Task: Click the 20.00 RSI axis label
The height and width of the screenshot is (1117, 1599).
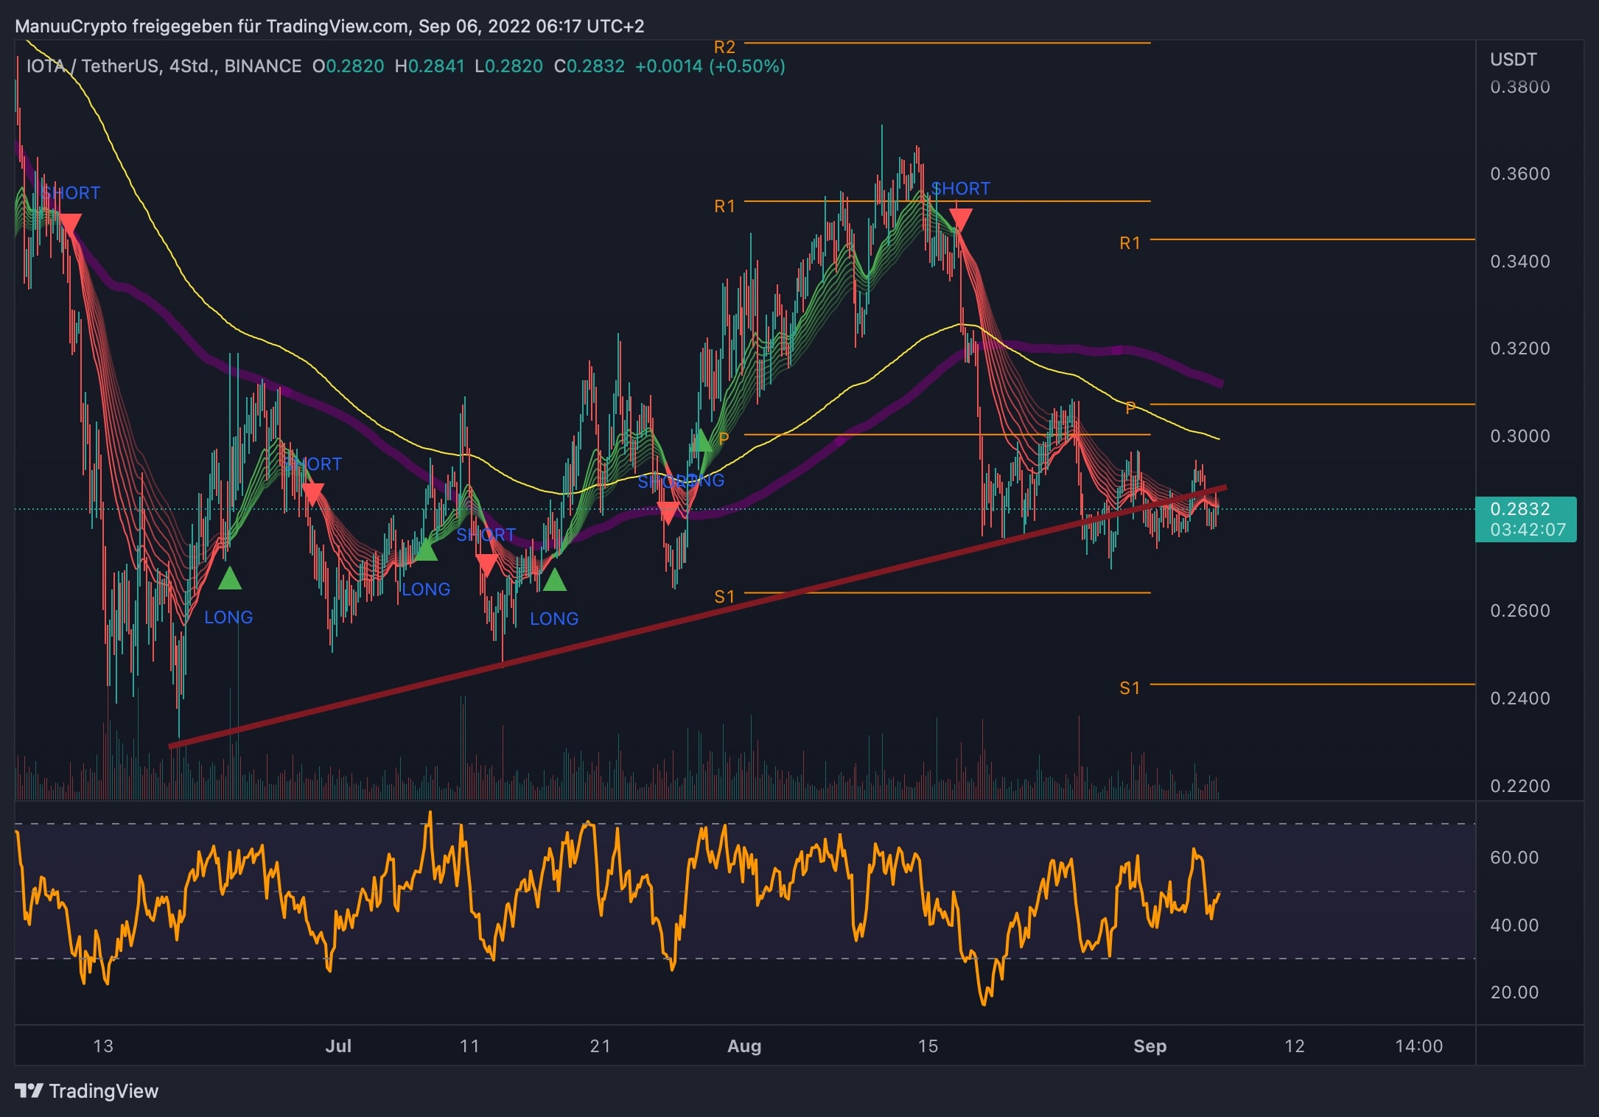Action: tap(1514, 992)
